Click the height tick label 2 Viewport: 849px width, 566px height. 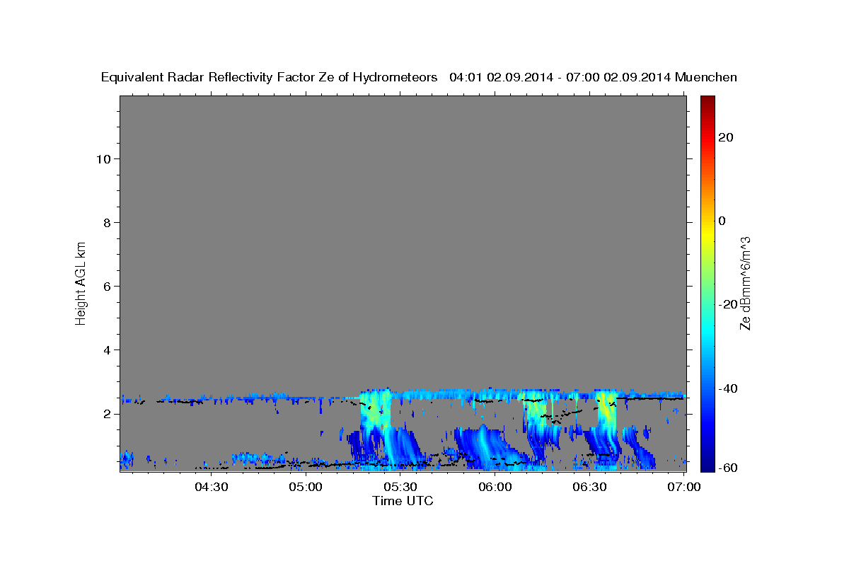(105, 413)
